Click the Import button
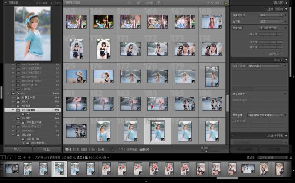Image resolution: width=295 pixels, height=183 pixels. click(x=18, y=149)
